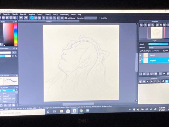Toggle the AntiAliasing checkbox
The image size is (169, 127).
[66, 18]
